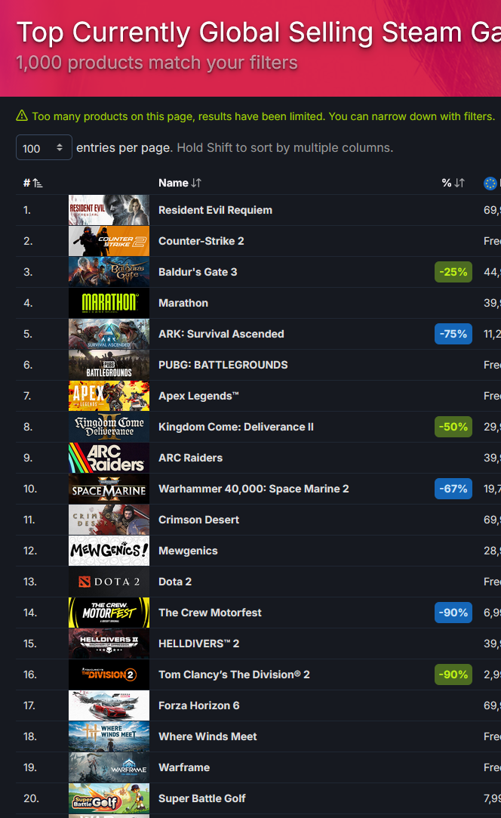Open Dota 2 logo image

coord(109,582)
